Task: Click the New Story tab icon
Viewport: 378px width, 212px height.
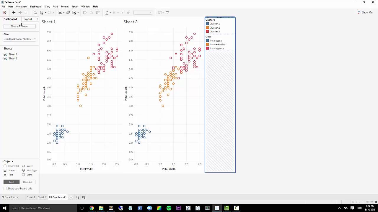Action: 84,197
